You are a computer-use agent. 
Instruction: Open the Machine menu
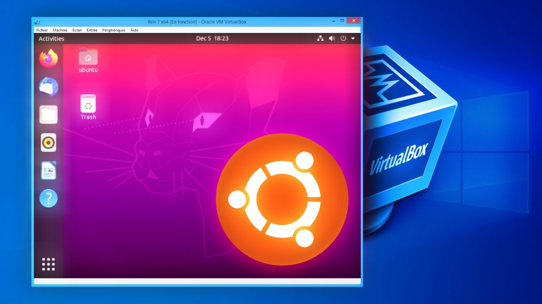[x=60, y=30]
